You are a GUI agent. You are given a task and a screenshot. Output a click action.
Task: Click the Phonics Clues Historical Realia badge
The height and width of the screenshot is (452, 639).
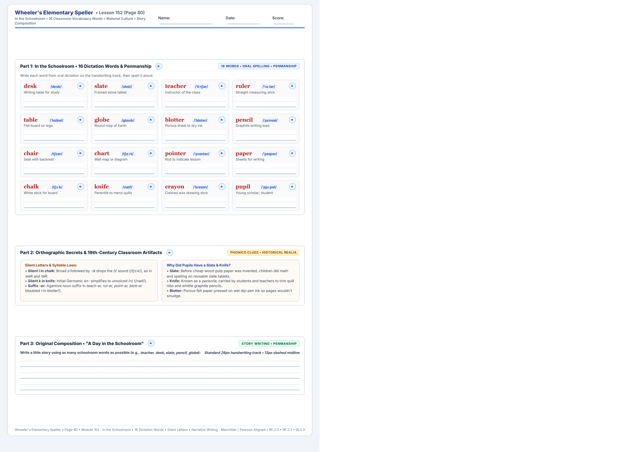[x=263, y=253]
